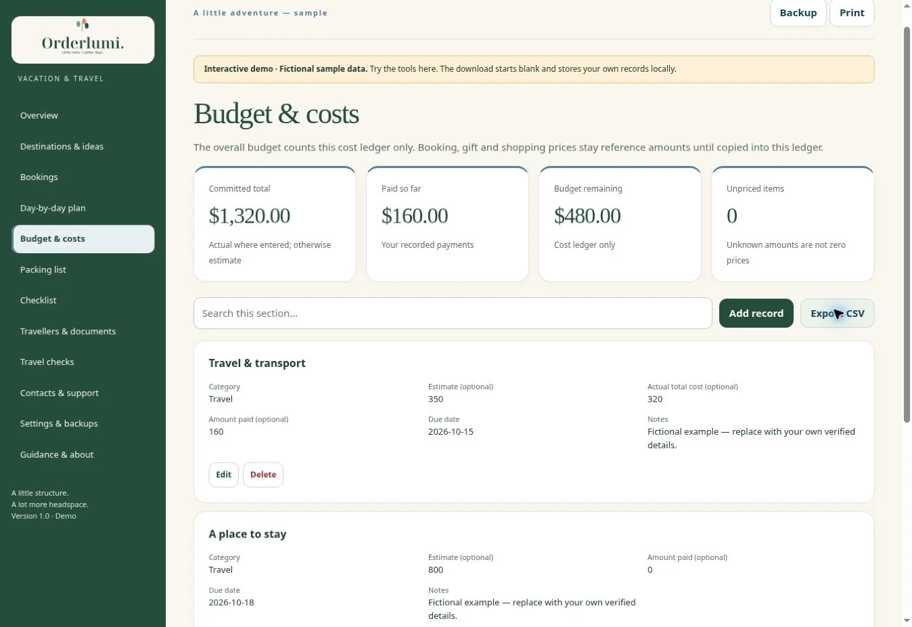912x627 pixels.
Task: Open Travellers & documents
Action: (83, 331)
